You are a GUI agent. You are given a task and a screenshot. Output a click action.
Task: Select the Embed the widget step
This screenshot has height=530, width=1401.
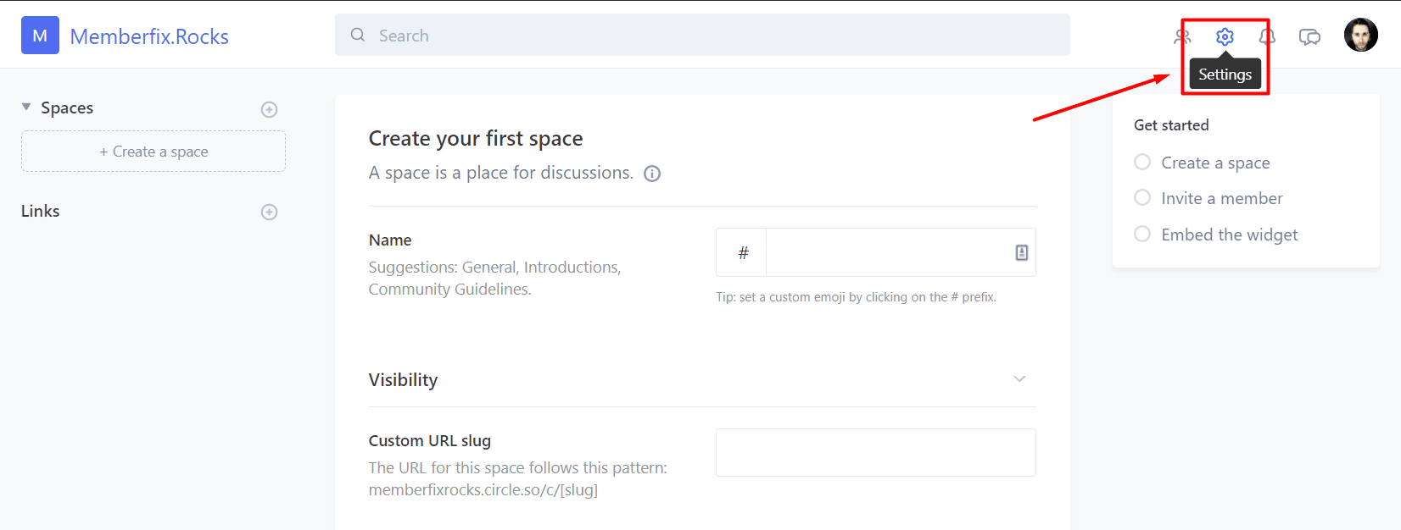coord(1216,235)
